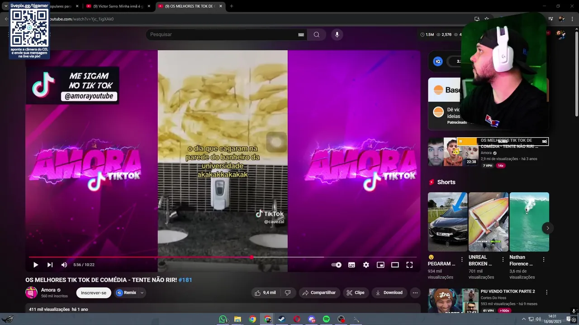
Task: Close the Victor Sarro tab
Action: (x=149, y=6)
